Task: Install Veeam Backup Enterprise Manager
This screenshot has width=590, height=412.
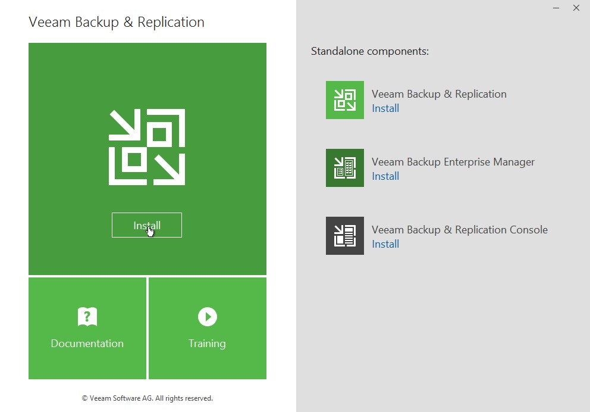Action: click(385, 176)
